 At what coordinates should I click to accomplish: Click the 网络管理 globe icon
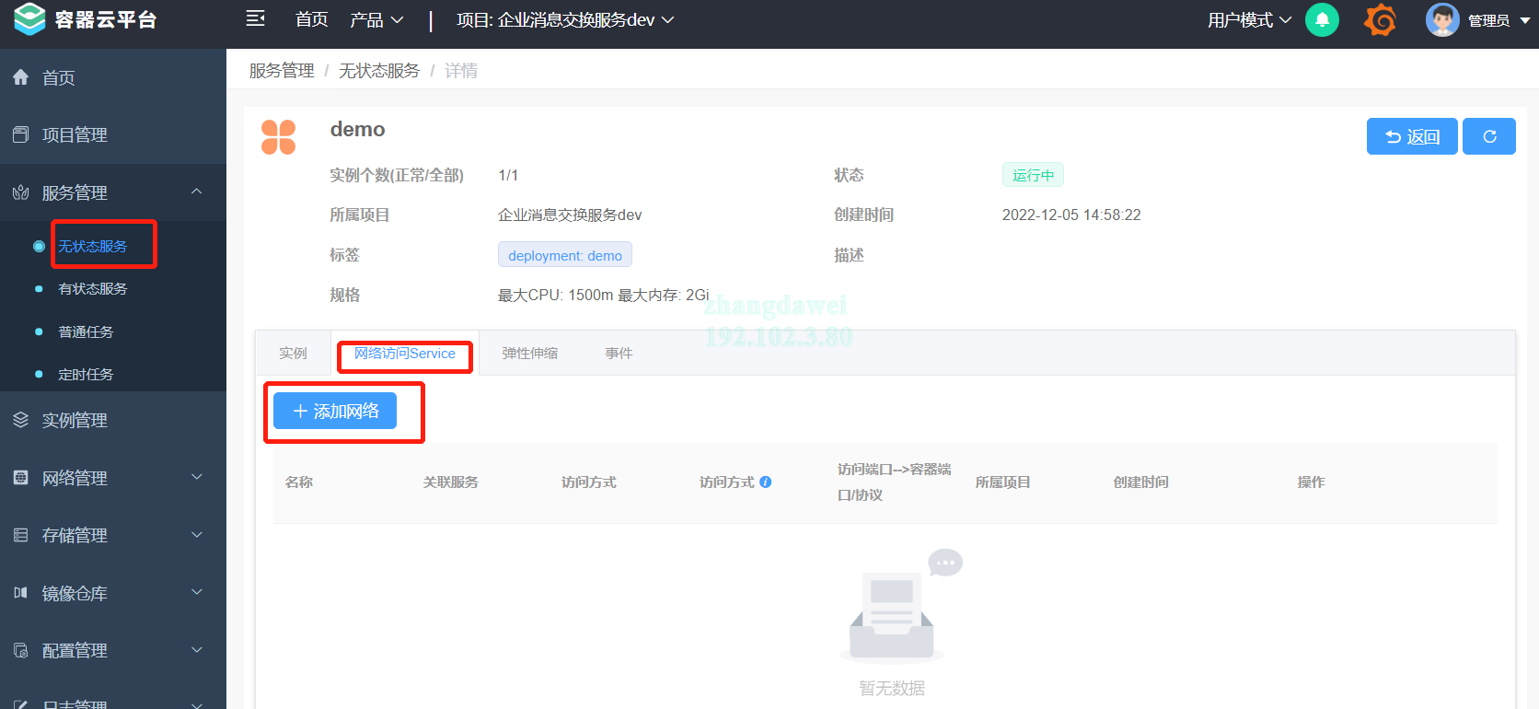(x=20, y=477)
